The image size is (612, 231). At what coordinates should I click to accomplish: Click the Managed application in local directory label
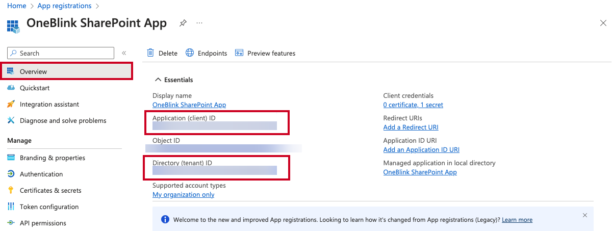coord(440,163)
